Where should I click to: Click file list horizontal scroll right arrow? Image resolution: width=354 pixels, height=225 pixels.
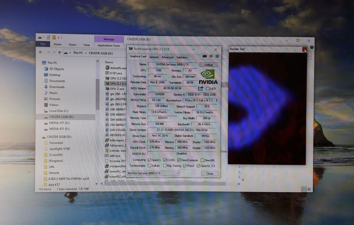click(x=239, y=184)
